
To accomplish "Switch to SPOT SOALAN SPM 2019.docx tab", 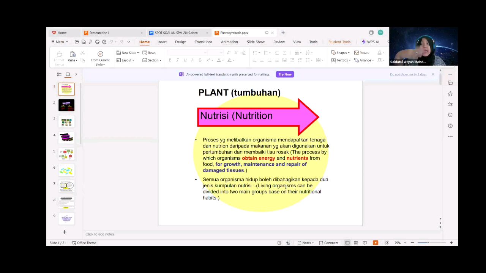I will coord(176,33).
